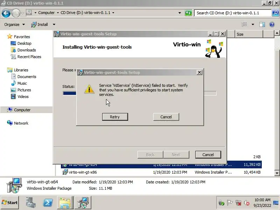Click the search magnifier icon
This screenshot has width=280, height=210.
click(x=275, y=13)
